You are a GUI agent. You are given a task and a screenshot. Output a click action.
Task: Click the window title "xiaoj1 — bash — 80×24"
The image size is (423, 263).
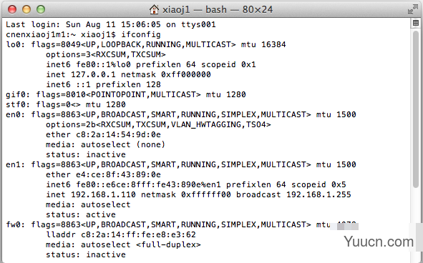click(218, 10)
